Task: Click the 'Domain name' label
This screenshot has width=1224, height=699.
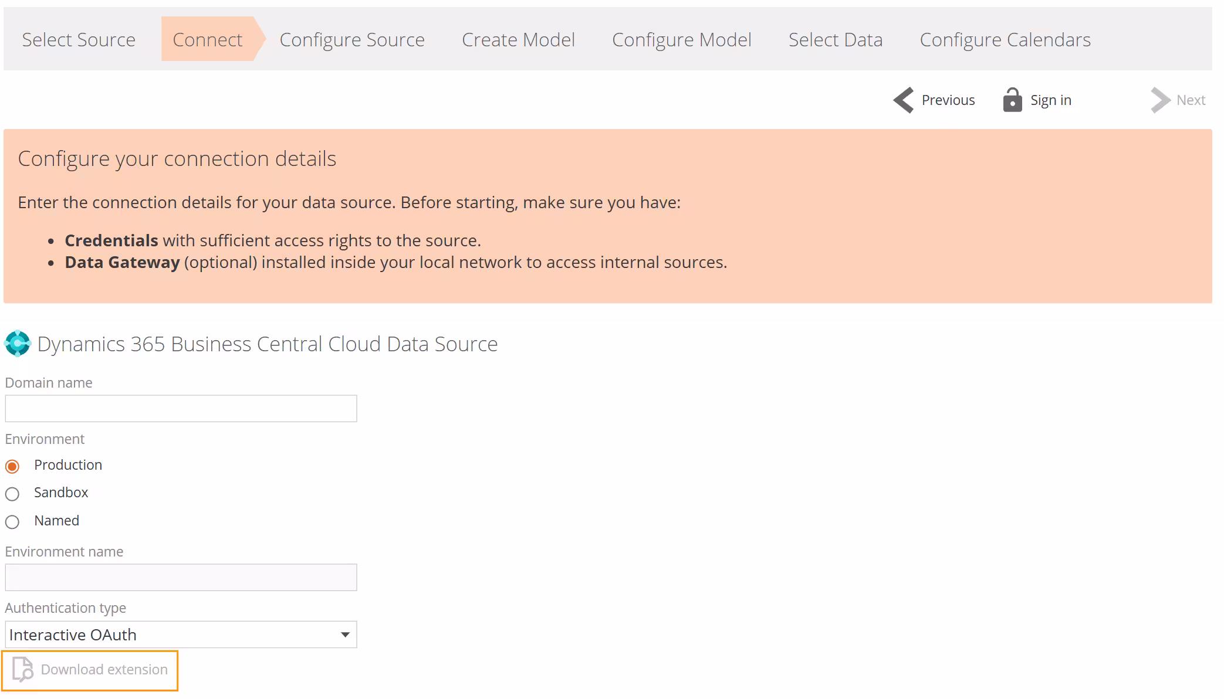Action: tap(49, 383)
